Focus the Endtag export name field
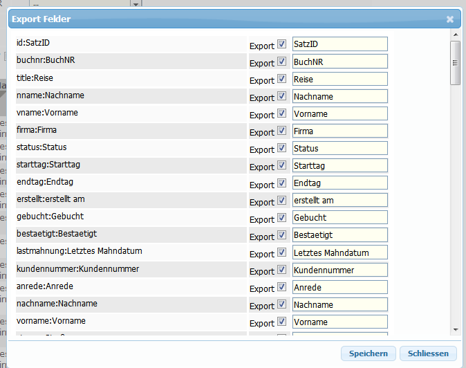 [x=339, y=183]
